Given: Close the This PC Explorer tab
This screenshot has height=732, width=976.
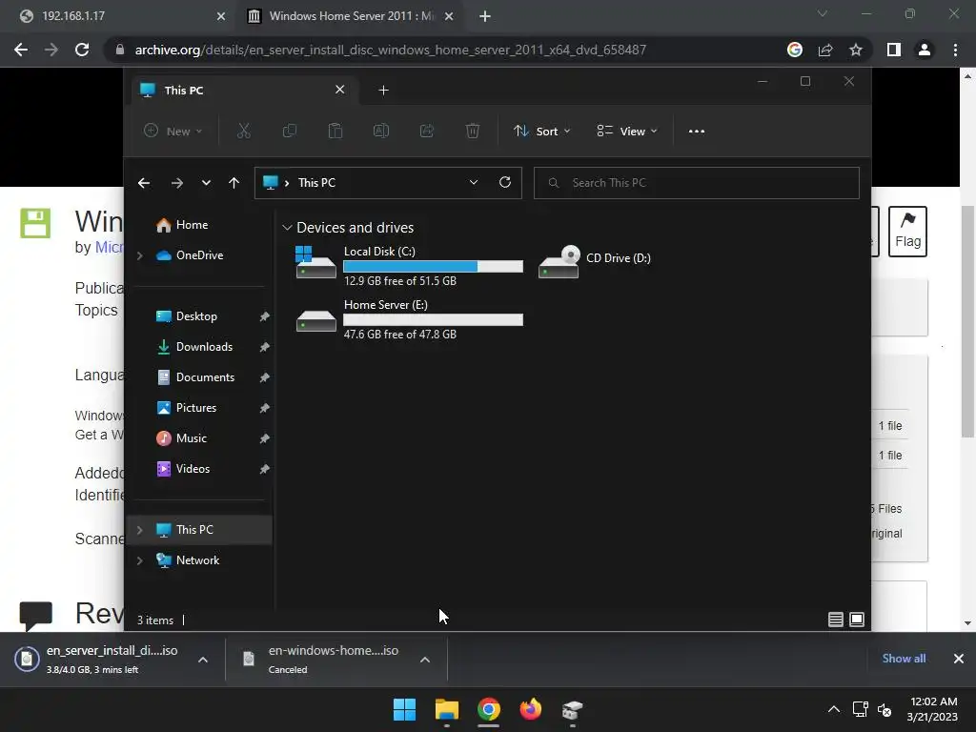Looking at the screenshot, I should point(340,90).
